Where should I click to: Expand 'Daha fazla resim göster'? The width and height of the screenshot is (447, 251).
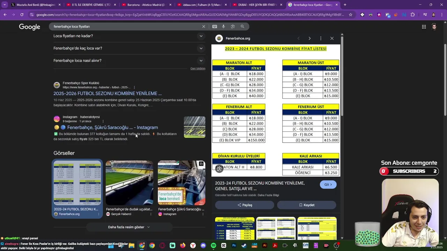[x=129, y=227]
